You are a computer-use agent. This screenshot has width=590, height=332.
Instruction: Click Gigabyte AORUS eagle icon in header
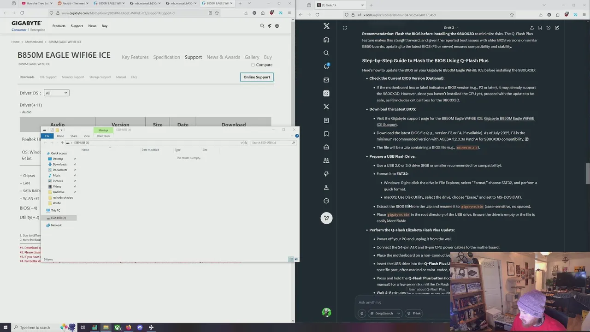270,26
